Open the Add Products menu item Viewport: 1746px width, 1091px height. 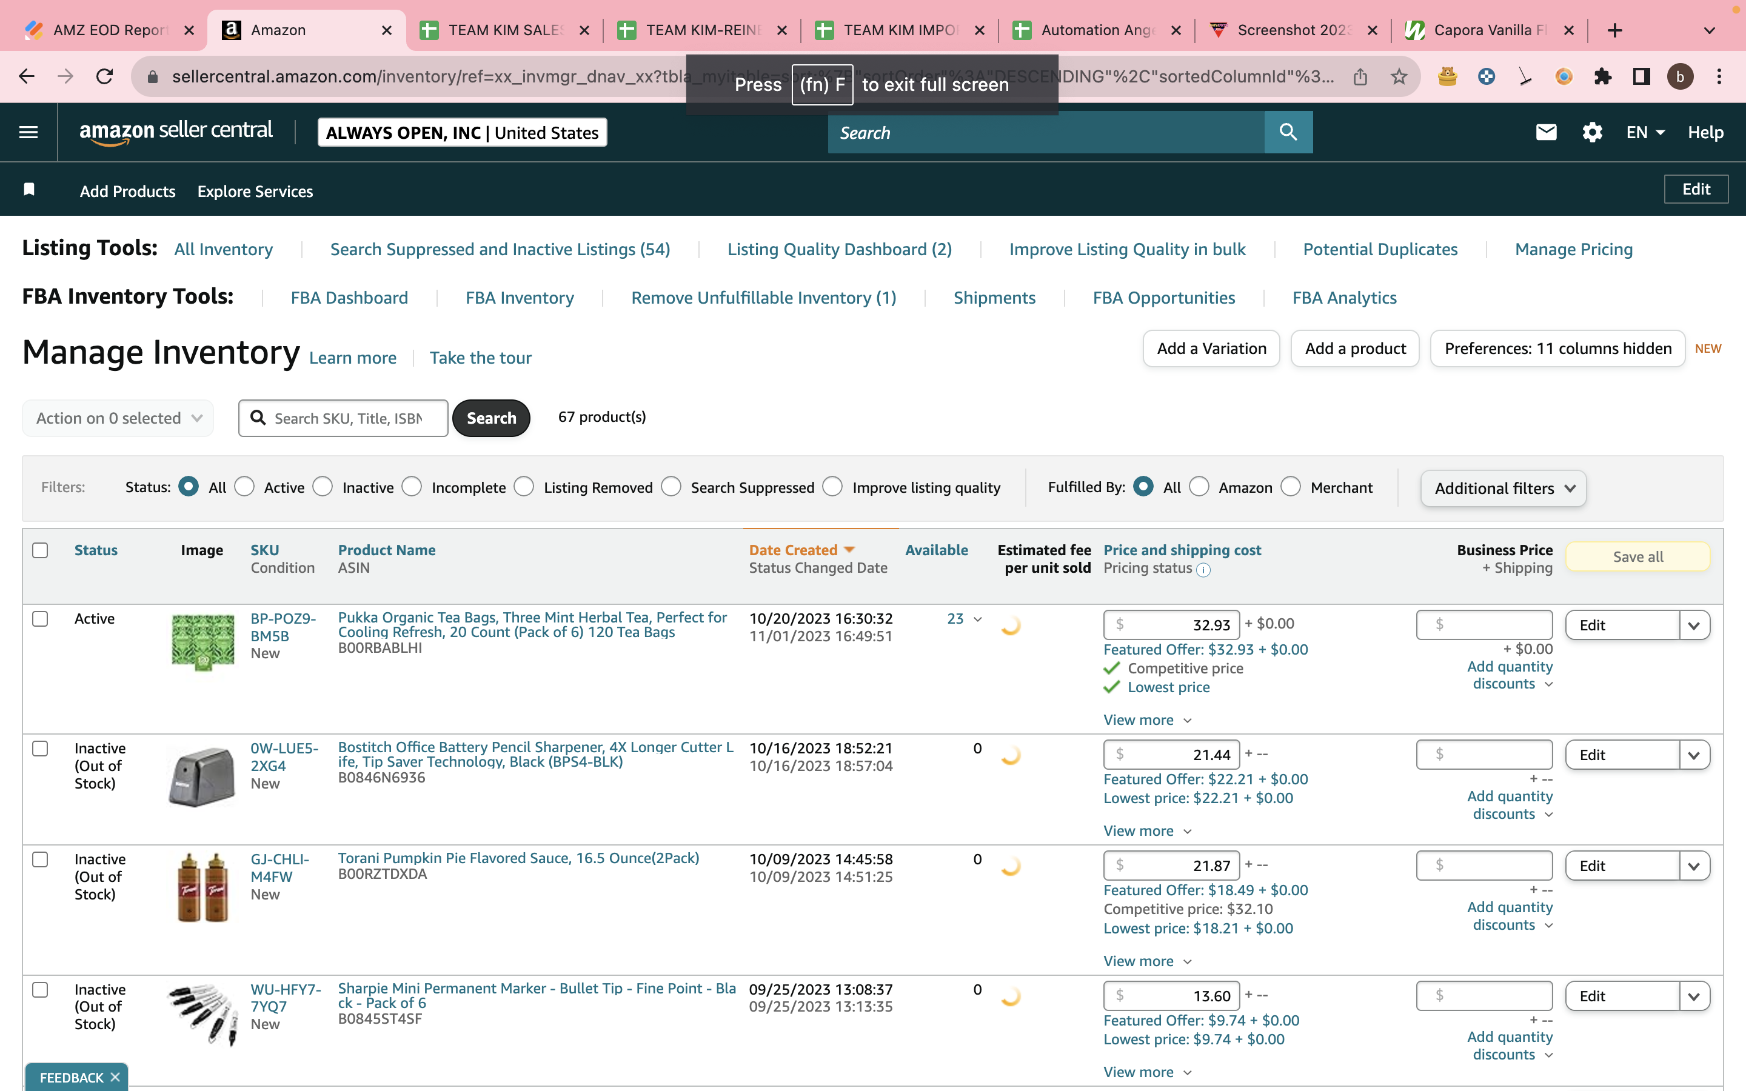click(x=128, y=191)
